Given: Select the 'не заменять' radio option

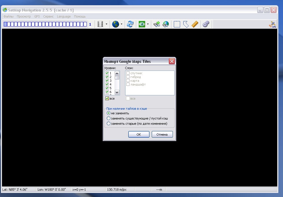Looking at the screenshot, I should [x=108, y=113].
